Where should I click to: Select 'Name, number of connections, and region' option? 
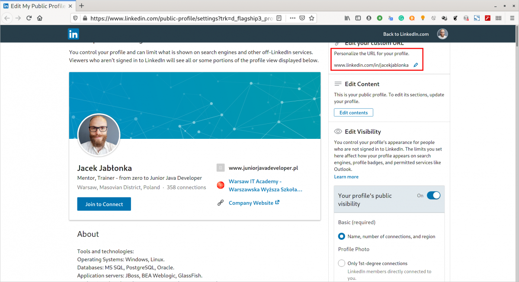click(341, 236)
